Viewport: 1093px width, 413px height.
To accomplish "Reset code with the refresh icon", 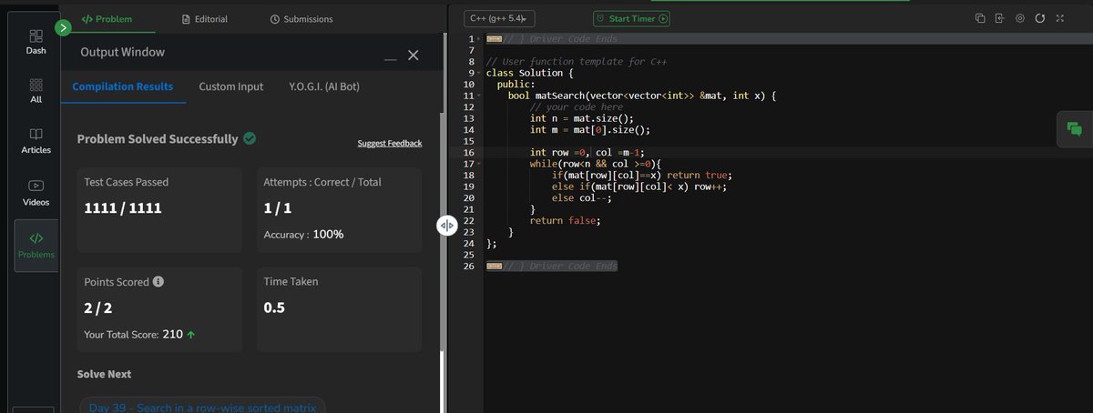I will click(1039, 18).
